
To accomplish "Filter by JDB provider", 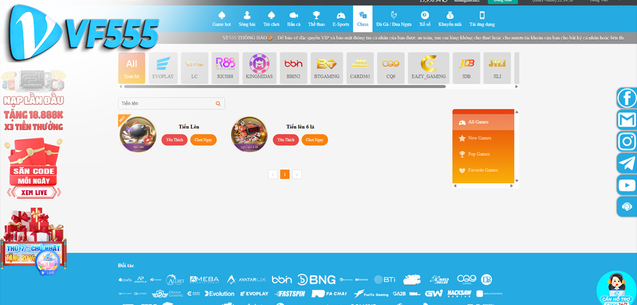I will coord(467,68).
